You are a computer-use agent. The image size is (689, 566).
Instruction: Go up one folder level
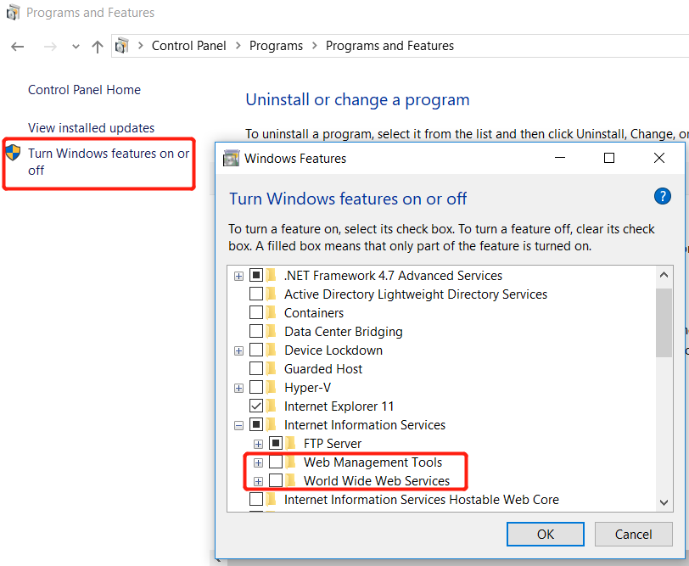[97, 46]
